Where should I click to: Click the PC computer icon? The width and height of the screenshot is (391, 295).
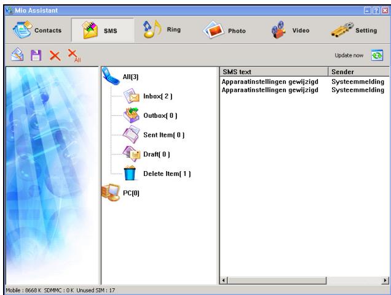click(111, 193)
